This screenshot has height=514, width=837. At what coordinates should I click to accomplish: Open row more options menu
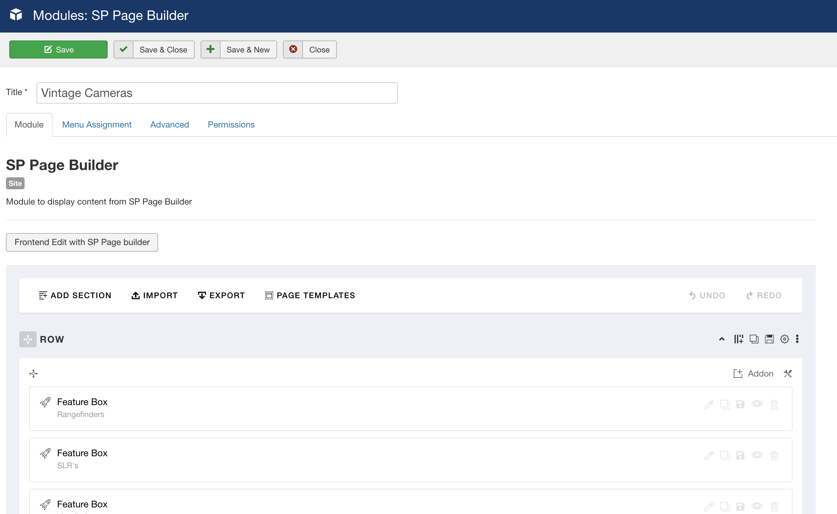tap(797, 339)
